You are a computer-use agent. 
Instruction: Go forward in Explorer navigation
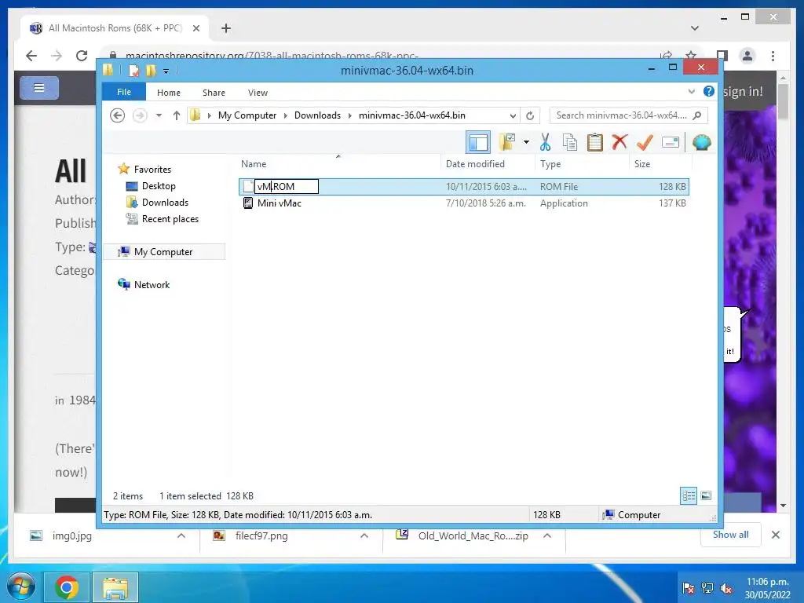tap(140, 115)
